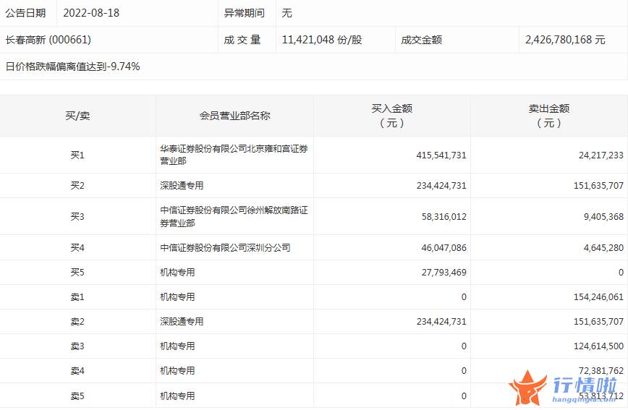Viewport: 628px width, 410px height.
Task: Click the 卖出金额（元） column header
Action: [548, 116]
